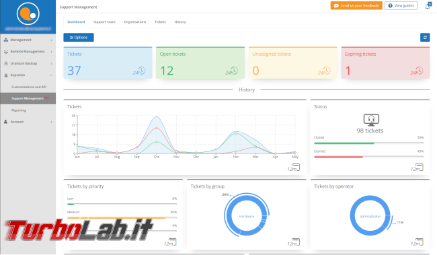Expand the Management sidebar menu
The height and width of the screenshot is (255, 437).
coord(28,40)
